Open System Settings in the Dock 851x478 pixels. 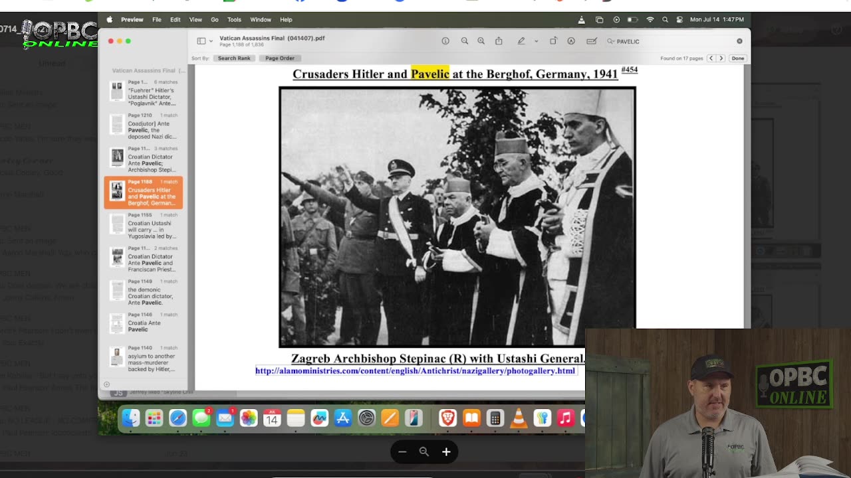367,418
